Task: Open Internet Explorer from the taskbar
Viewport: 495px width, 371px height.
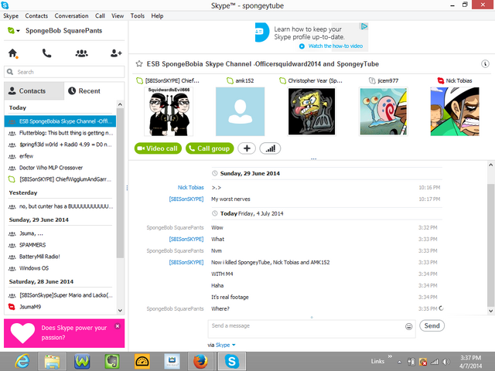Action: click(x=22, y=362)
